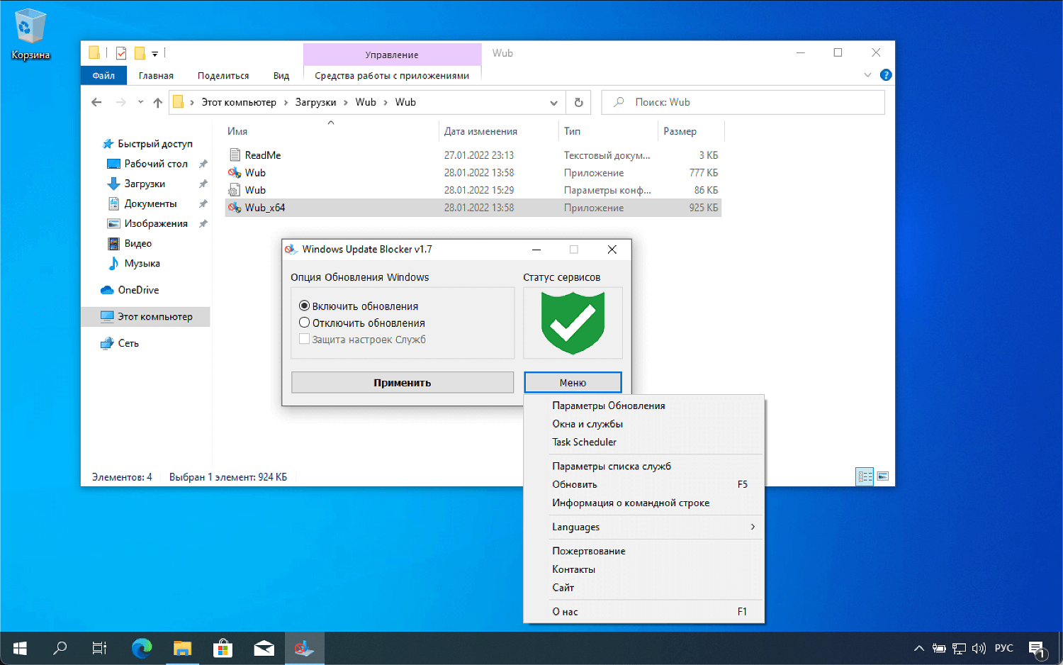Screen dimensions: 1063x665
Task: Open taskbar Search magnifier
Action: pyautogui.click(x=60, y=648)
